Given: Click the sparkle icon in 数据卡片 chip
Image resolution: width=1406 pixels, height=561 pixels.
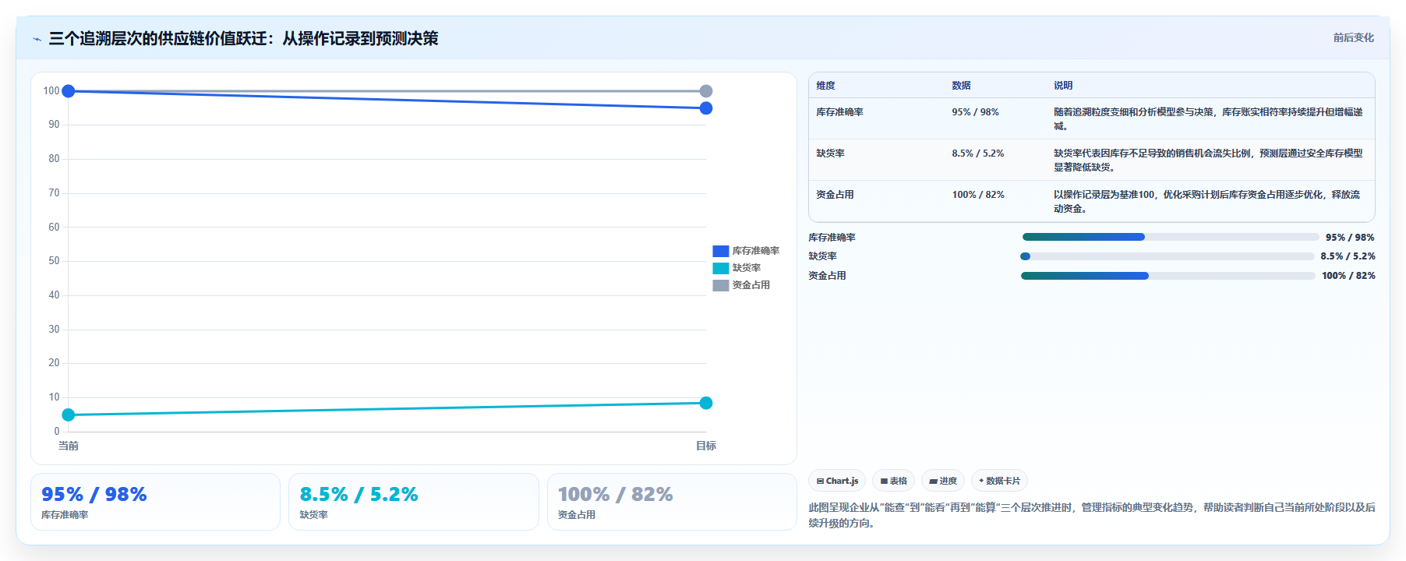Looking at the screenshot, I should point(981,481).
